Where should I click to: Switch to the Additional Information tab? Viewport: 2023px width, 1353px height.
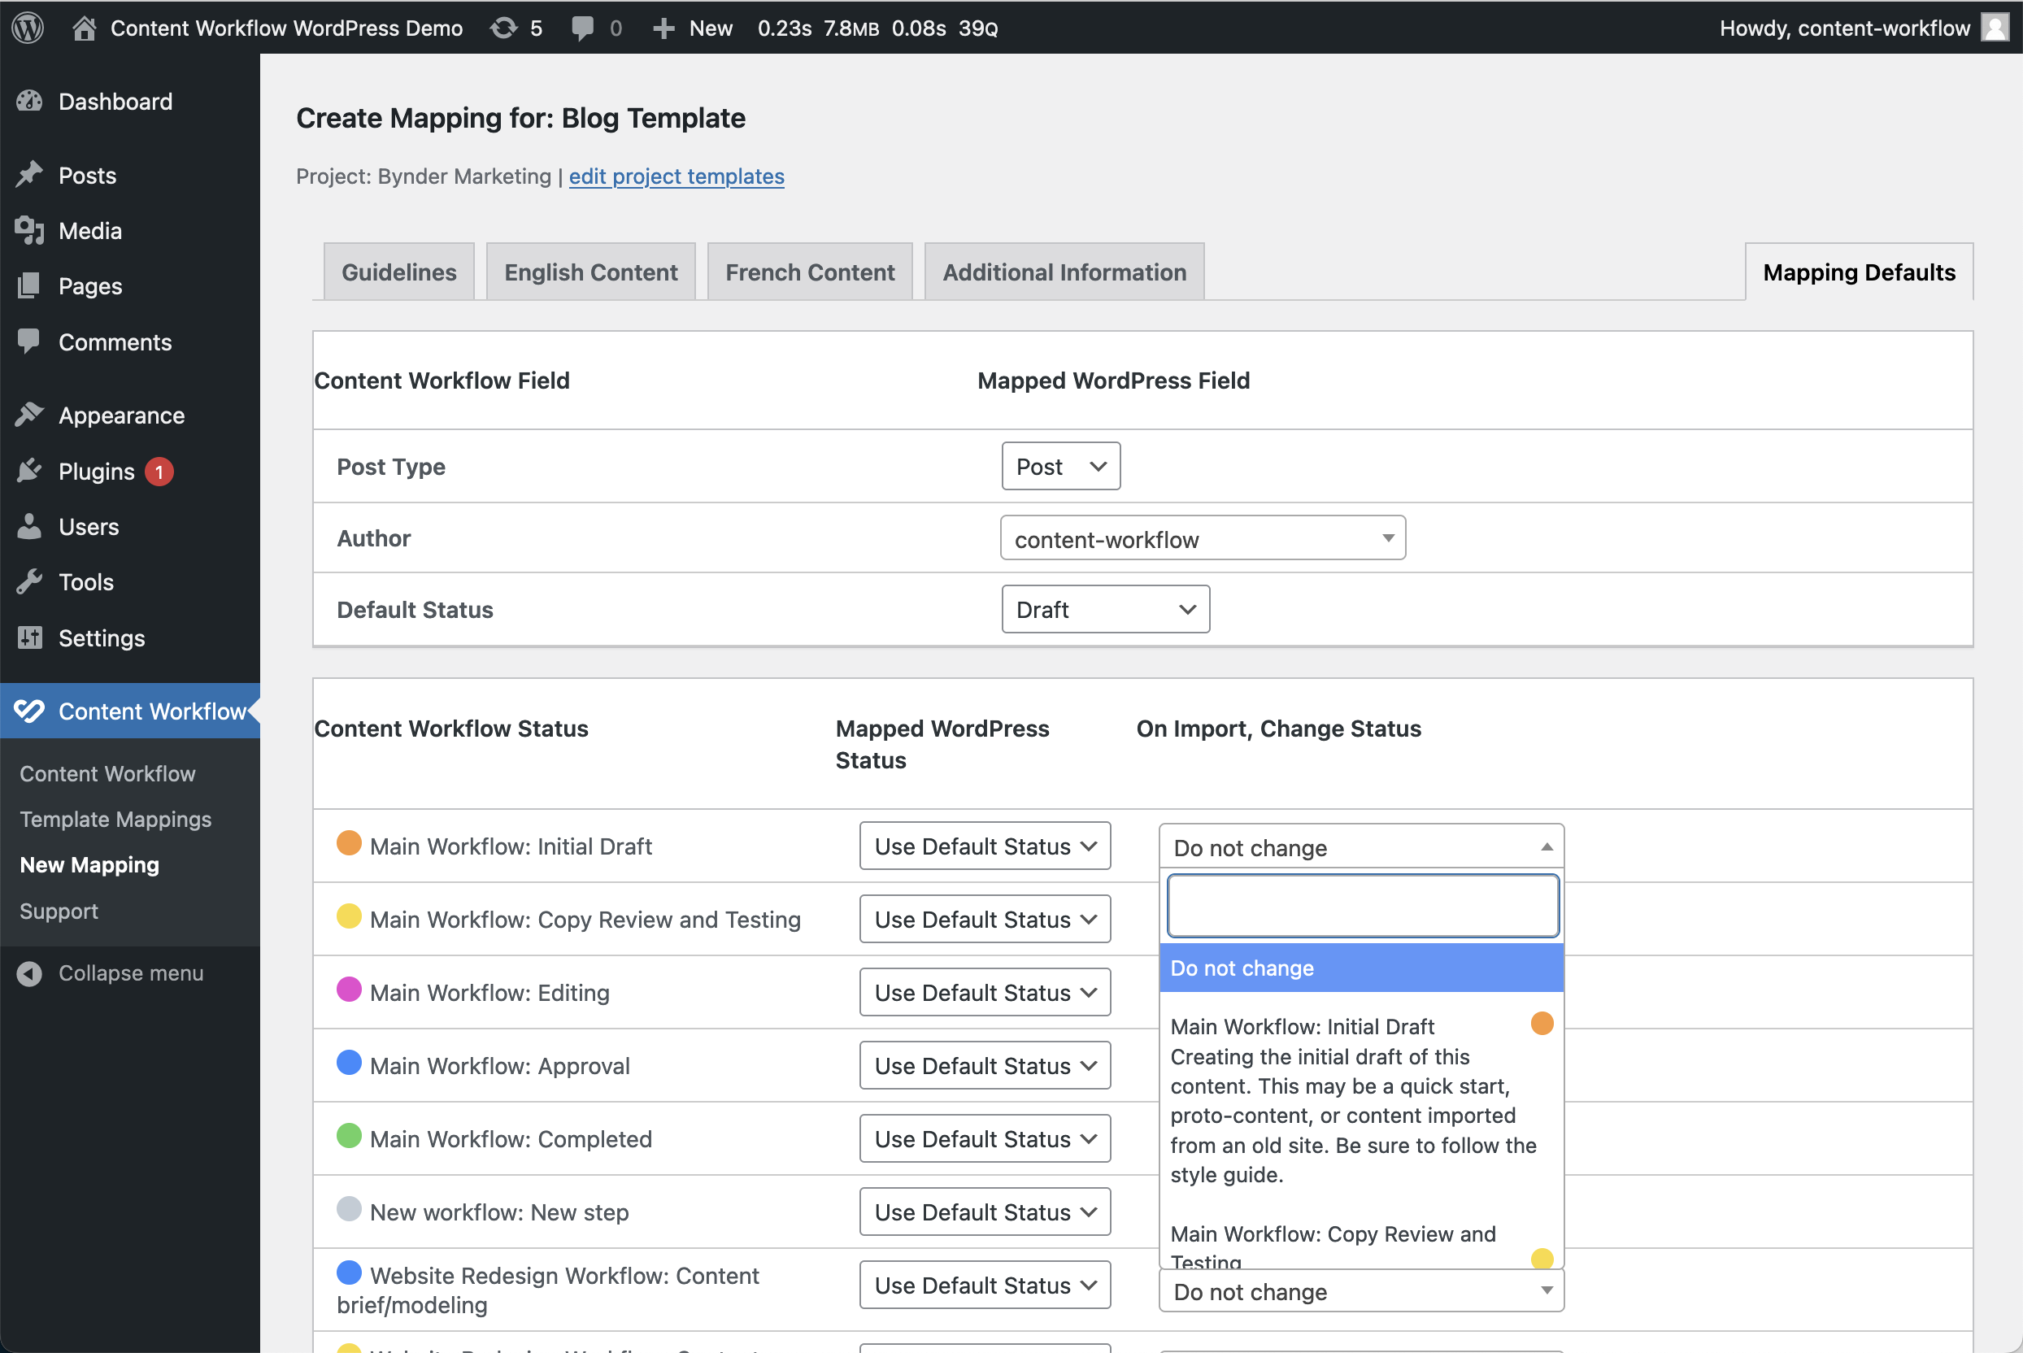pos(1064,272)
